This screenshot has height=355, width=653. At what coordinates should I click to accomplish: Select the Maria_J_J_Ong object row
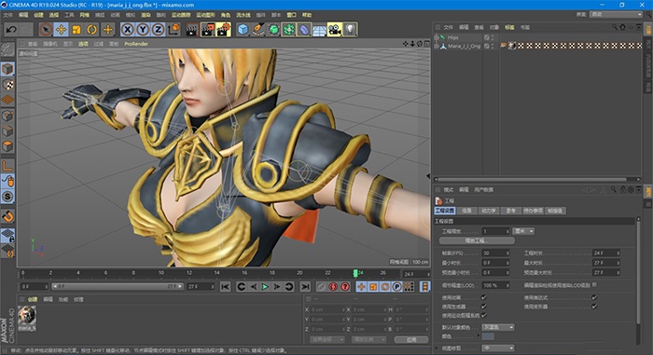tap(463, 47)
